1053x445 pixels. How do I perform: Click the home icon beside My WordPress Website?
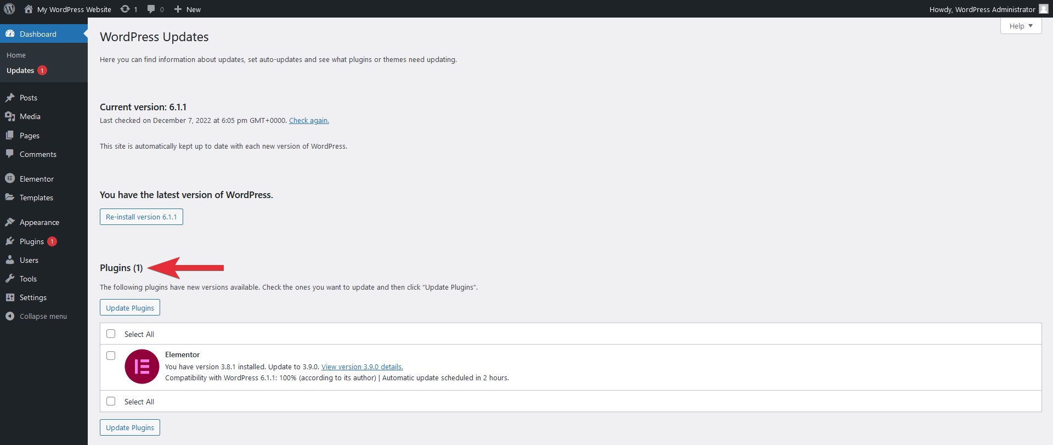pyautogui.click(x=29, y=9)
